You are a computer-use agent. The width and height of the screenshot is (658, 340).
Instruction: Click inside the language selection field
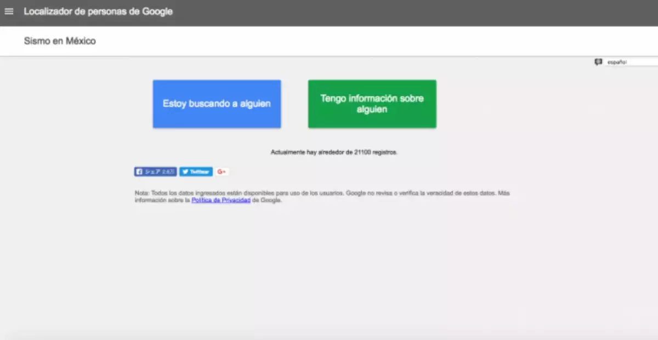(631, 62)
